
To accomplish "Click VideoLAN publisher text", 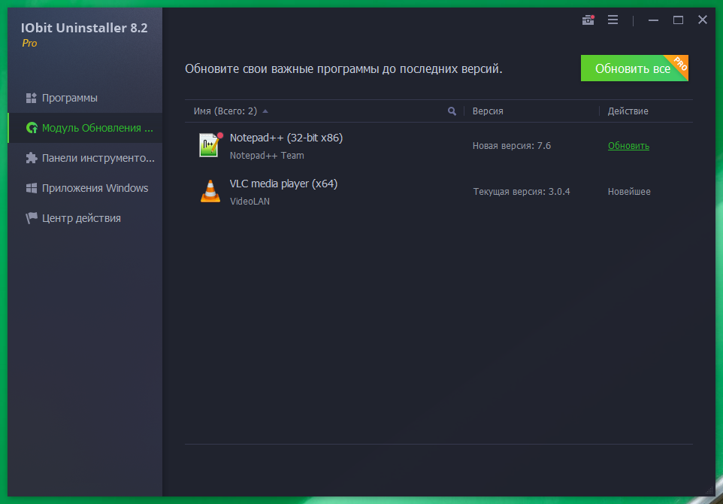I will point(250,202).
